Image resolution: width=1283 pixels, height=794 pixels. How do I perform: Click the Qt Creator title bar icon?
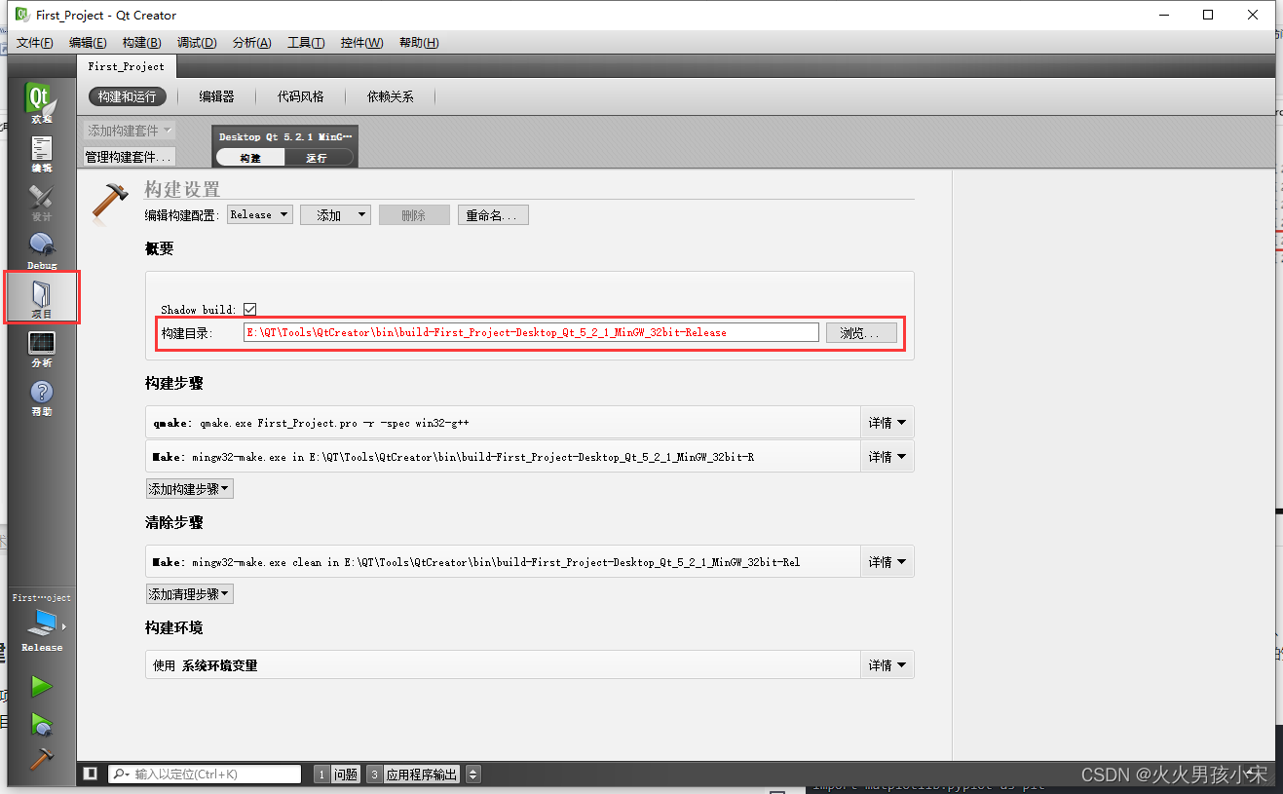pyautogui.click(x=21, y=15)
